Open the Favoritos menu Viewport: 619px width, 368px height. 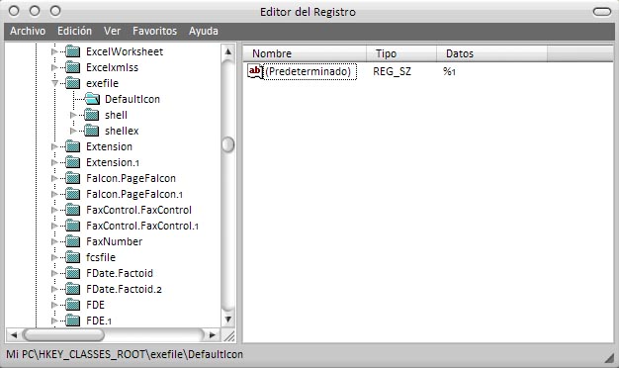coord(154,31)
